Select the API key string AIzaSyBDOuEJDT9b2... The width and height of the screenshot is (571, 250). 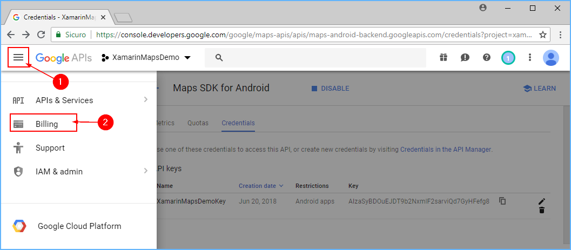click(419, 201)
